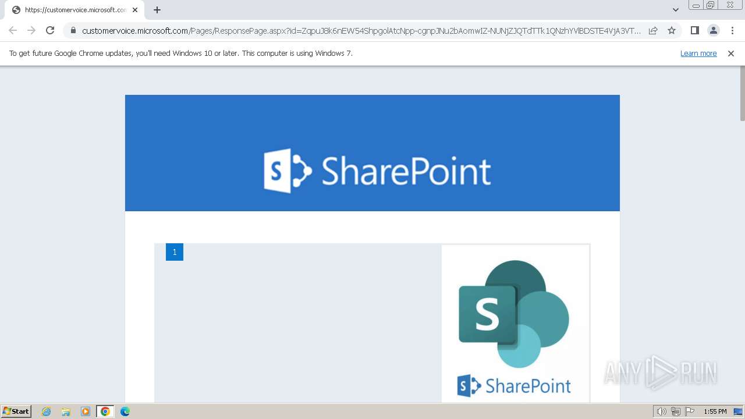Open the network tray icon
This screenshot has height=419, width=745.
[x=676, y=411]
